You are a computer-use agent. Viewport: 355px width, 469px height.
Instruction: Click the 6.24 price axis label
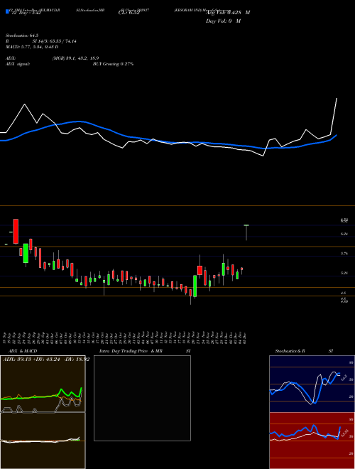pyautogui.click(x=344, y=234)
